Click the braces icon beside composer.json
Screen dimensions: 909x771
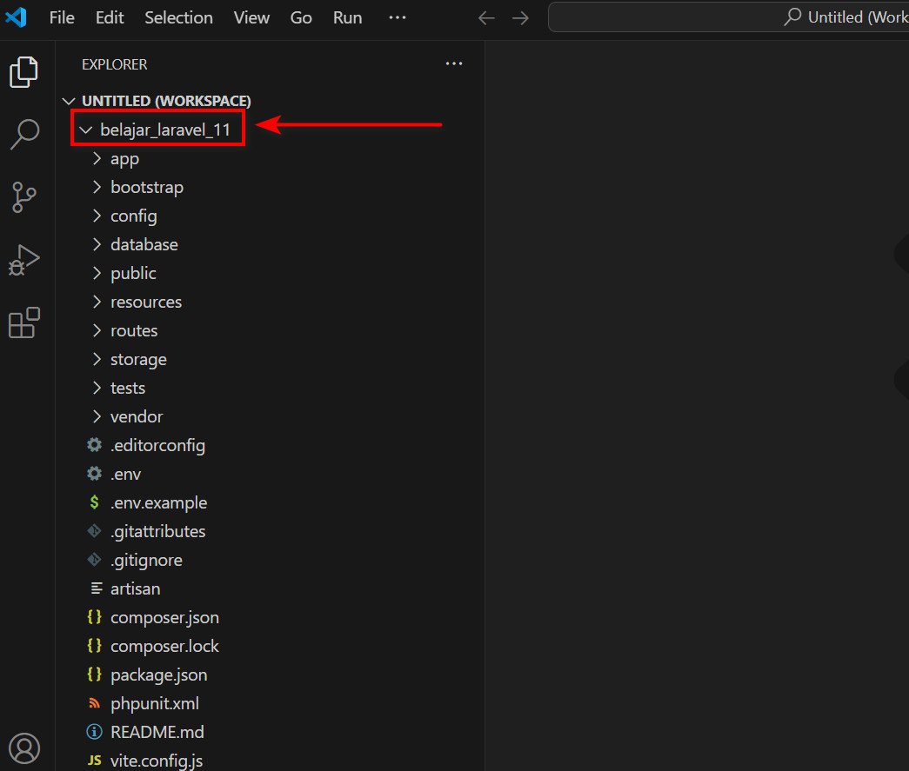coord(95,617)
